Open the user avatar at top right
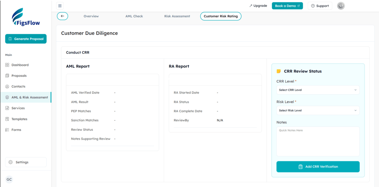The width and height of the screenshot is (379, 187). (341, 6)
